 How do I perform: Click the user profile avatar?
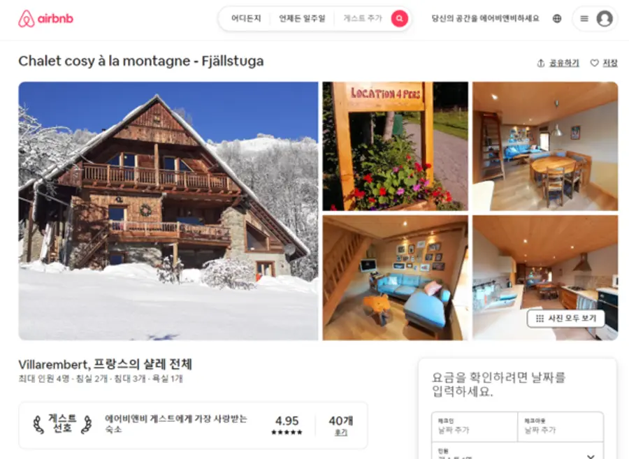pyautogui.click(x=604, y=18)
